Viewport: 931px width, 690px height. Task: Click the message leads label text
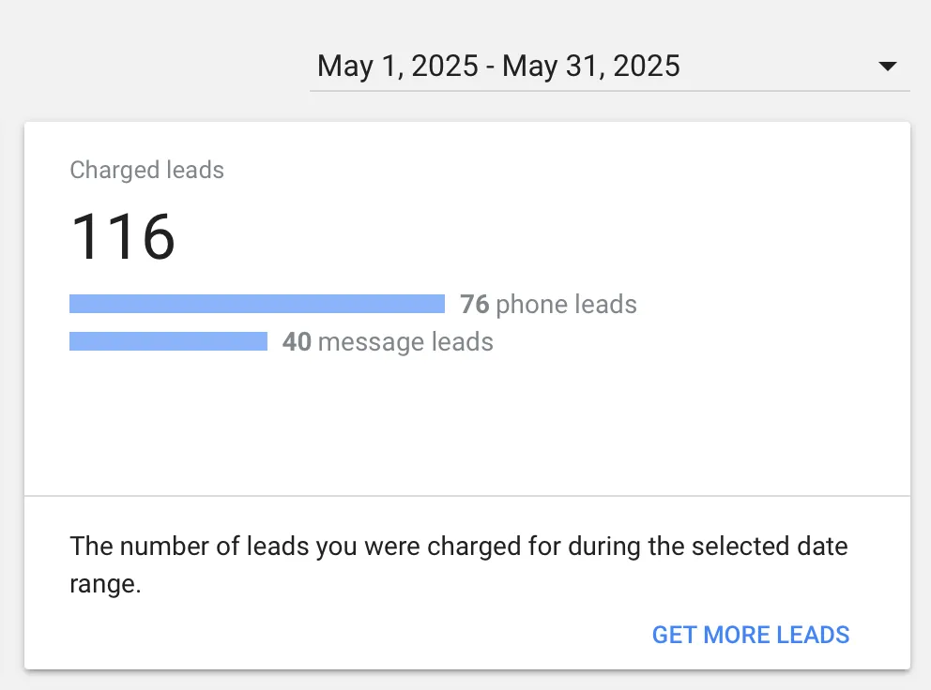click(x=406, y=342)
